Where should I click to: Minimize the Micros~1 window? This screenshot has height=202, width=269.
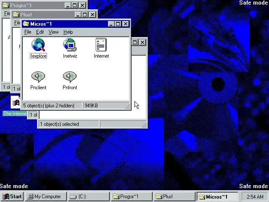tap(111, 24)
